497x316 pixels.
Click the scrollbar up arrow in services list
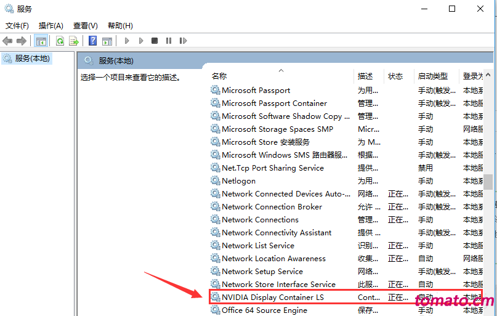488,75
